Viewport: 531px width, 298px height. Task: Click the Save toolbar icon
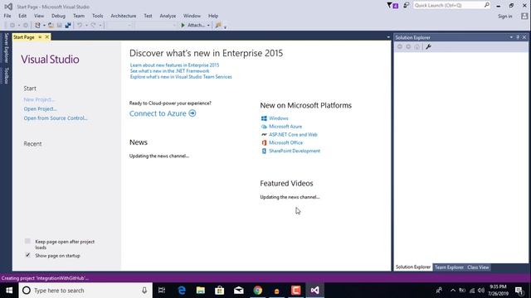tap(59, 25)
